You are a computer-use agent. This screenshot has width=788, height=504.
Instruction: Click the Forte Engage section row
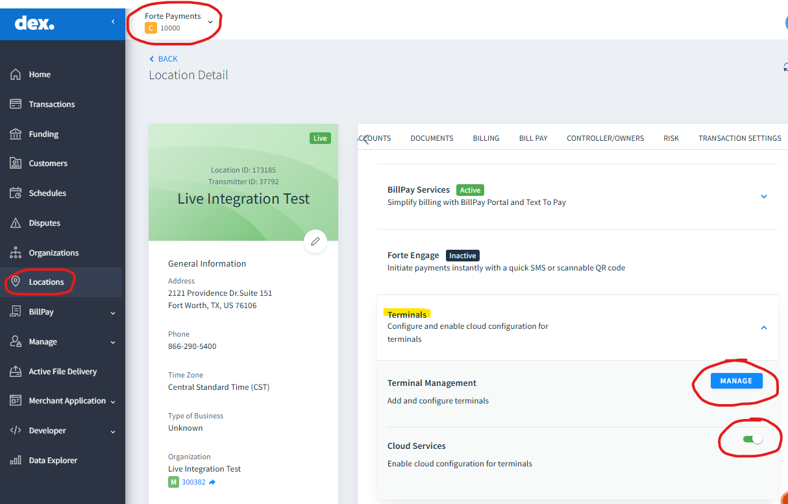(577, 261)
